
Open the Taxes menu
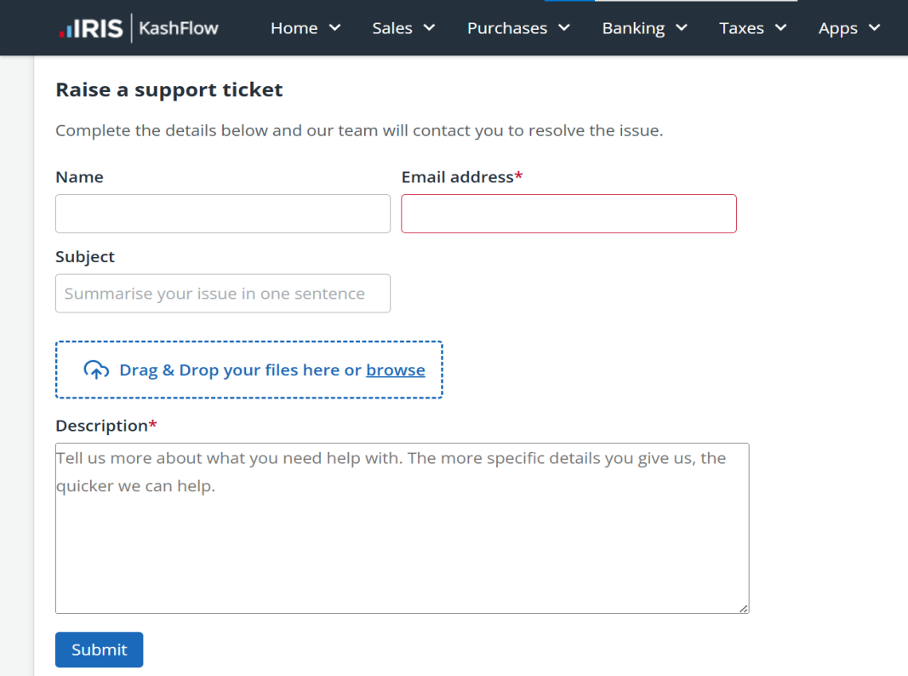pyautogui.click(x=741, y=28)
